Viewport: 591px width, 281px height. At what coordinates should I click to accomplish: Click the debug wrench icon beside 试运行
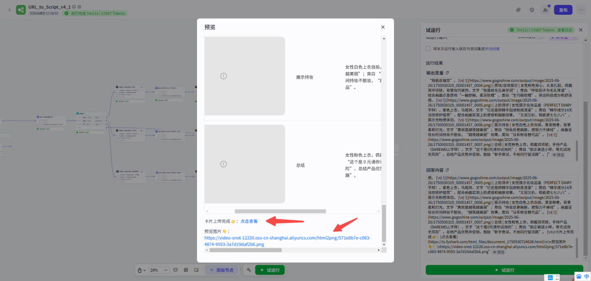click(x=249, y=270)
